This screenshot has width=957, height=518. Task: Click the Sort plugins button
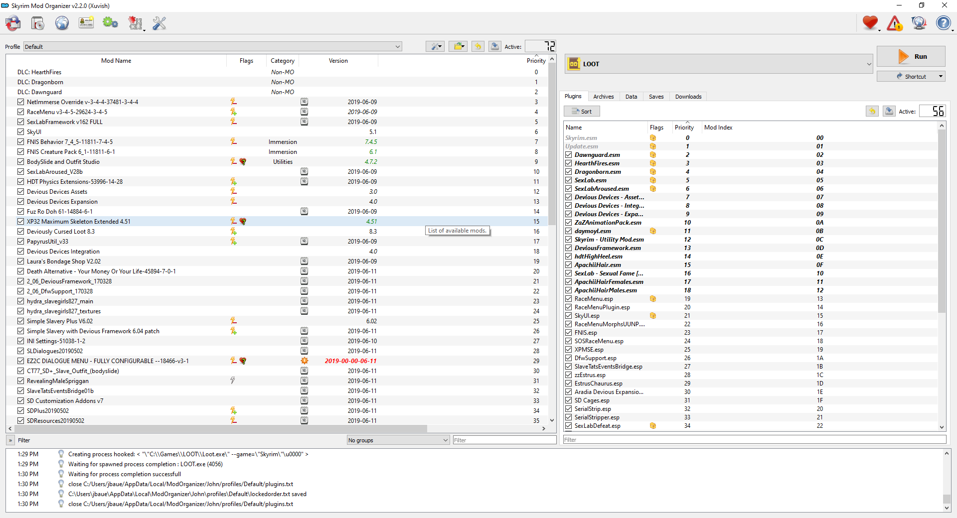(582, 111)
